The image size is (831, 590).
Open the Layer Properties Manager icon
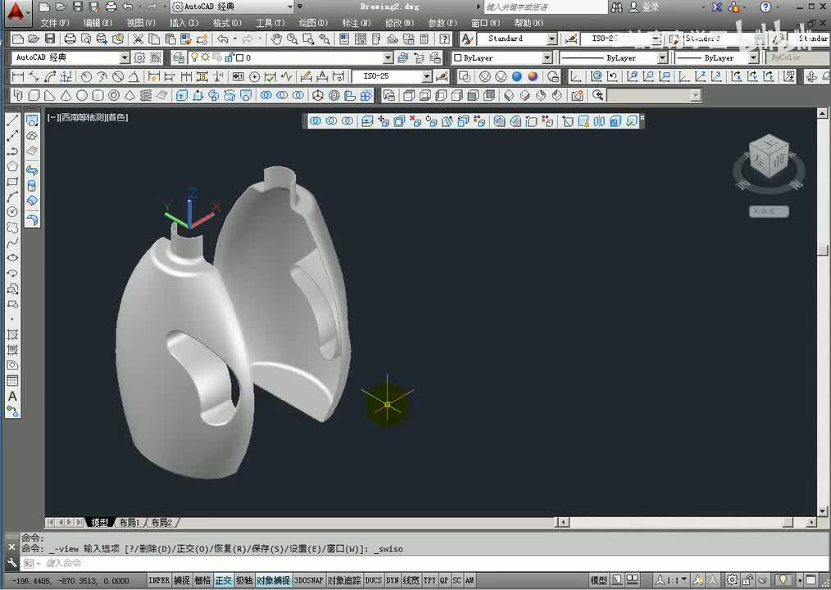(179, 57)
